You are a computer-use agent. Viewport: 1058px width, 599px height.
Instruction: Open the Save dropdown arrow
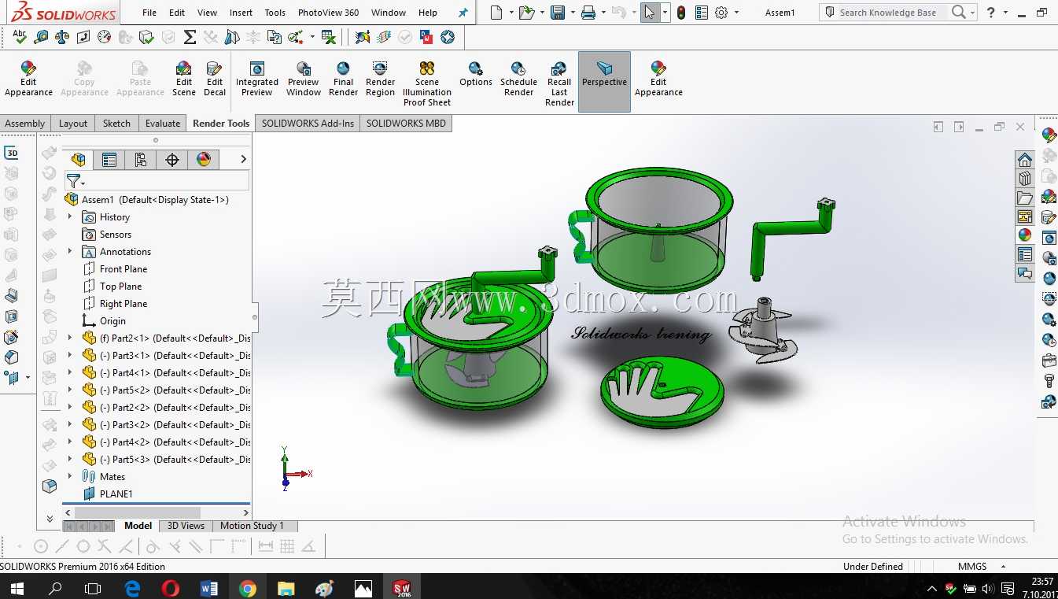coord(572,13)
